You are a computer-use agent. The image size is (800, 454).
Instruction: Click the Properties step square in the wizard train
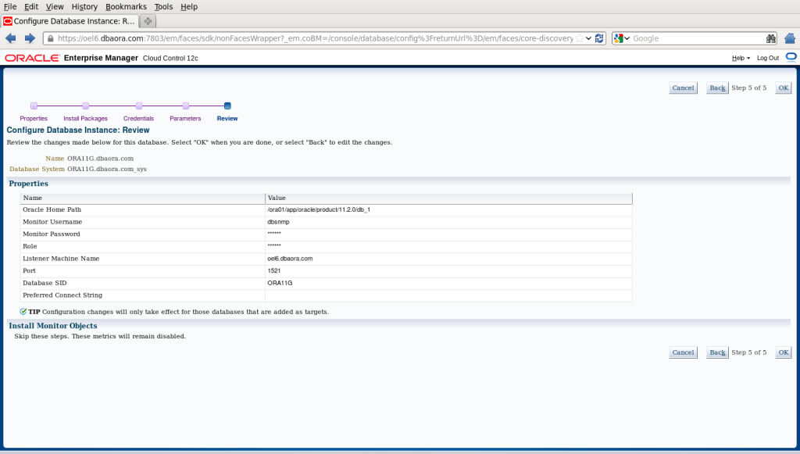pyautogui.click(x=34, y=106)
